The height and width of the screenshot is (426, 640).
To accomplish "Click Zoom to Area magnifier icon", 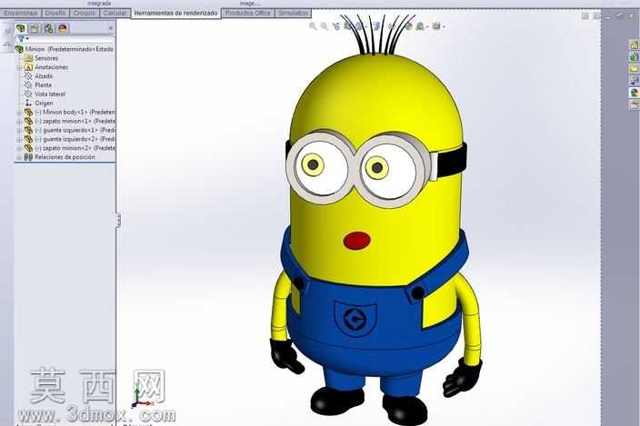I will click(325, 26).
